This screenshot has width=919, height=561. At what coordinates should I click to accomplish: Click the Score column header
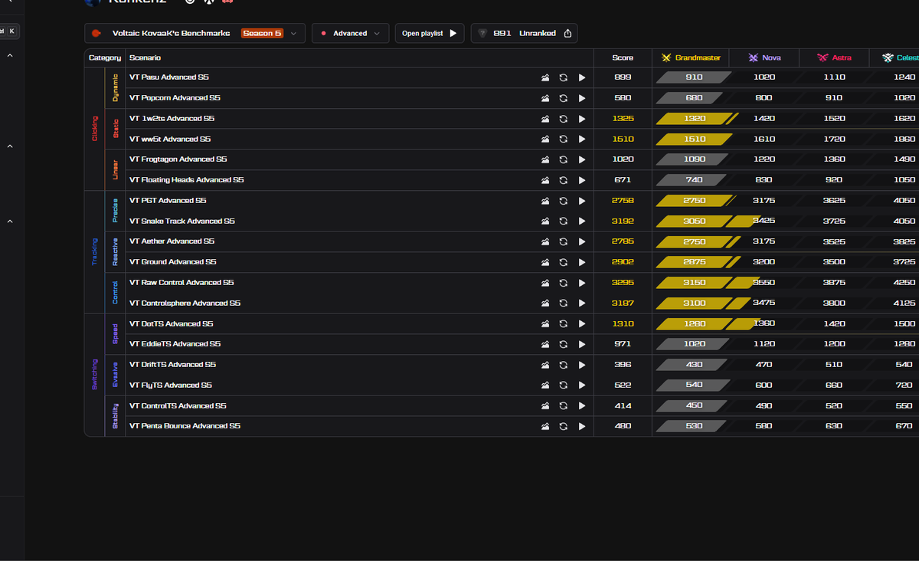pyautogui.click(x=623, y=58)
